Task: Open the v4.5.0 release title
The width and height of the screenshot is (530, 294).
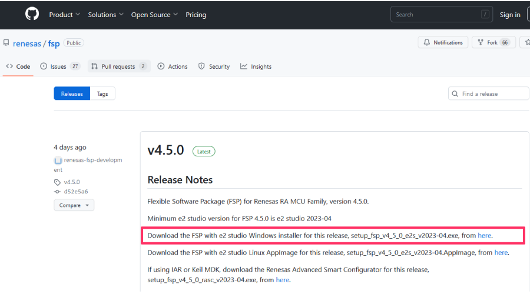Action: [165, 150]
